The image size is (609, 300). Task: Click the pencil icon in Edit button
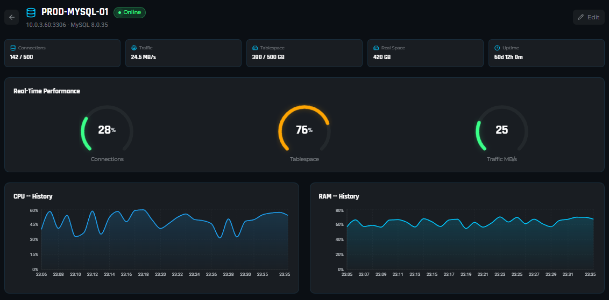580,17
